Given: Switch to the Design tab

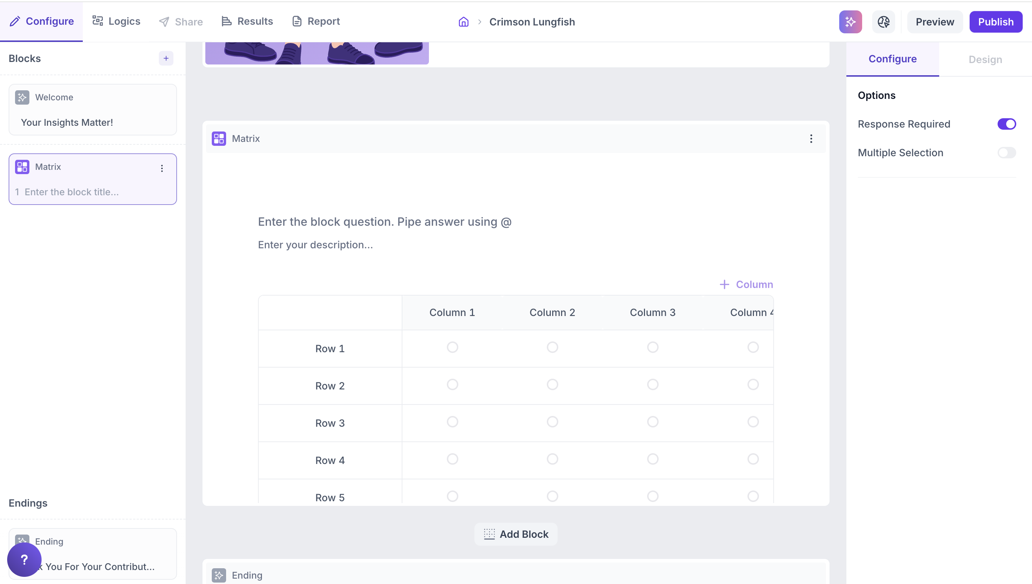Looking at the screenshot, I should point(985,59).
